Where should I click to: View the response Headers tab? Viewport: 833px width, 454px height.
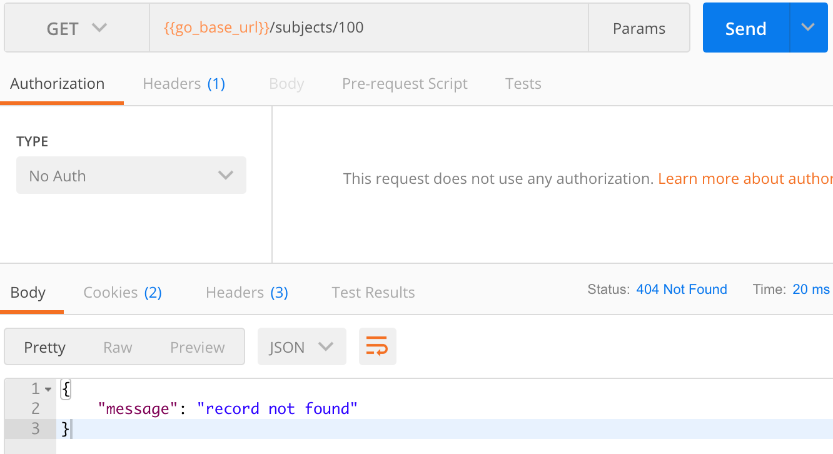point(246,293)
